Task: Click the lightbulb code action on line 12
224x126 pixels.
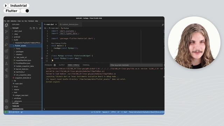Action: tap(52, 61)
